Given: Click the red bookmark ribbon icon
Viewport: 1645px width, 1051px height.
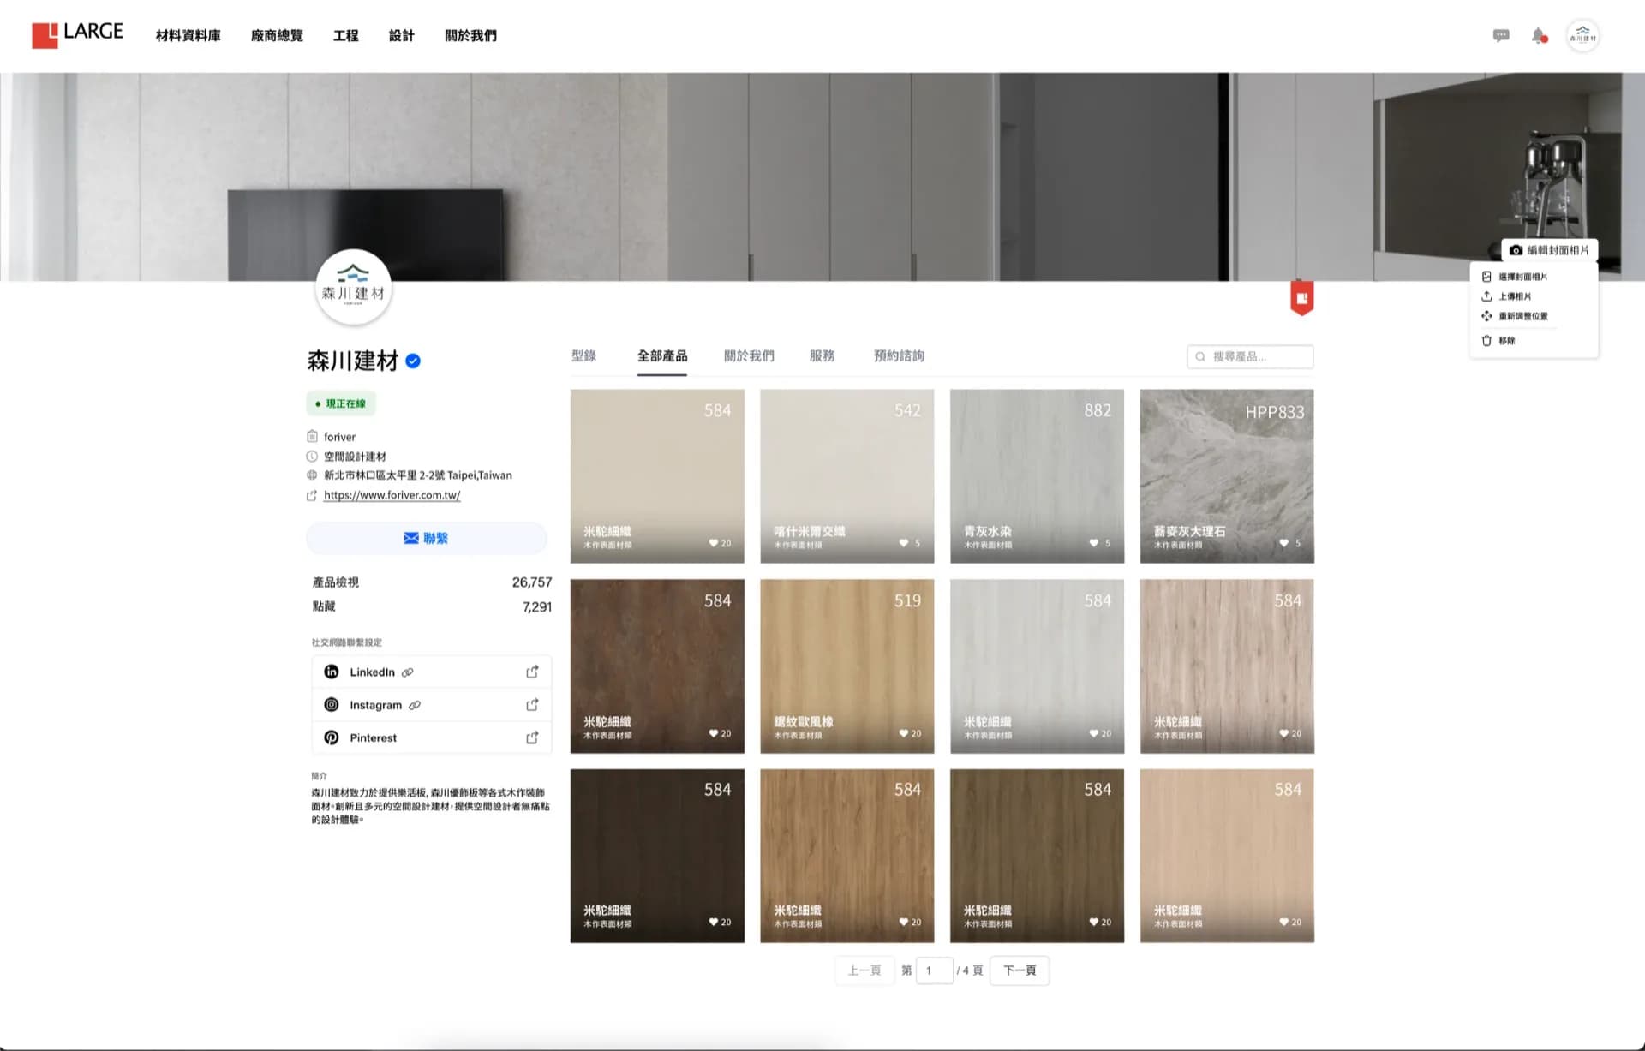Looking at the screenshot, I should click(1302, 298).
